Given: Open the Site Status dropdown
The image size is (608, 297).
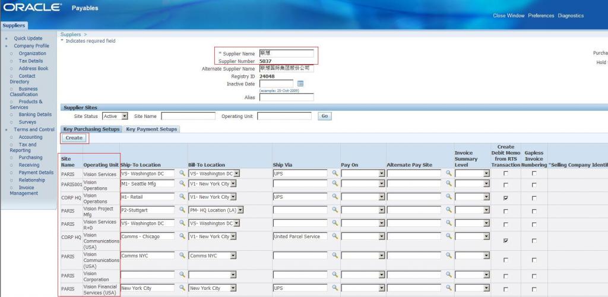Looking at the screenshot, I should 115,116.
